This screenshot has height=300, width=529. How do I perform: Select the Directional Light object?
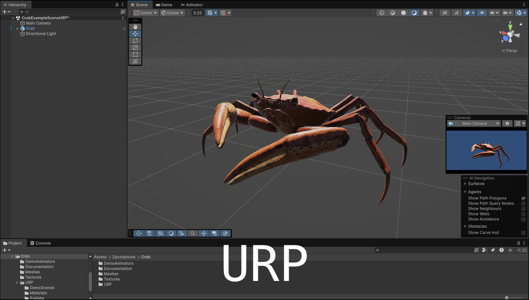click(41, 34)
